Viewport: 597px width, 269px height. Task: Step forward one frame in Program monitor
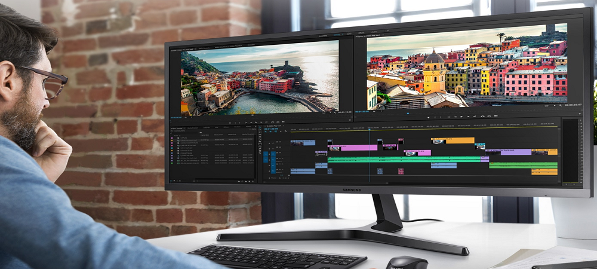(468, 117)
